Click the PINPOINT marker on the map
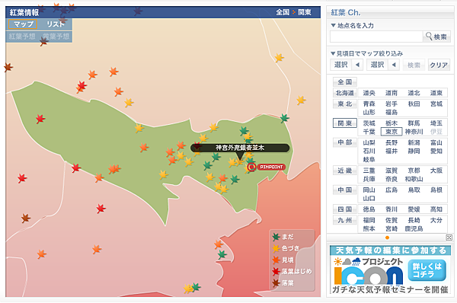457x303 pixels. pos(251,167)
